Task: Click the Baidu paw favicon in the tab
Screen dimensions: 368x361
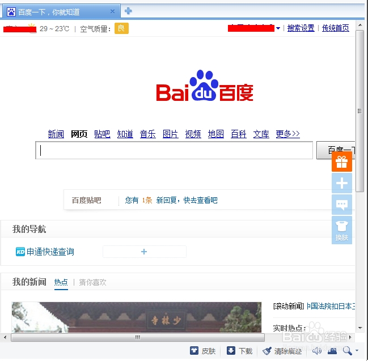Action: [11, 12]
